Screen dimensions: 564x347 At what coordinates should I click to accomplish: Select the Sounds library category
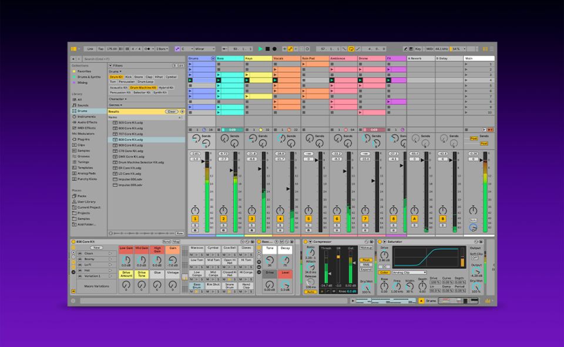click(83, 105)
